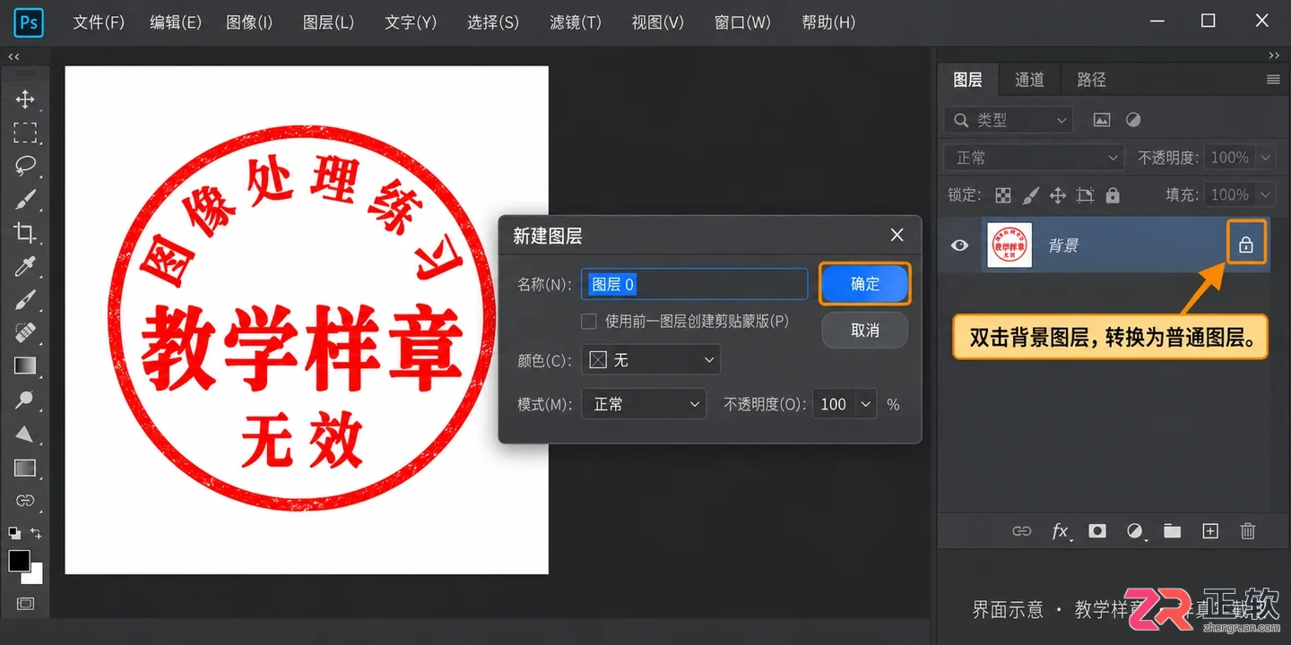Create a new fill or adjustment layer

pos(1136,531)
